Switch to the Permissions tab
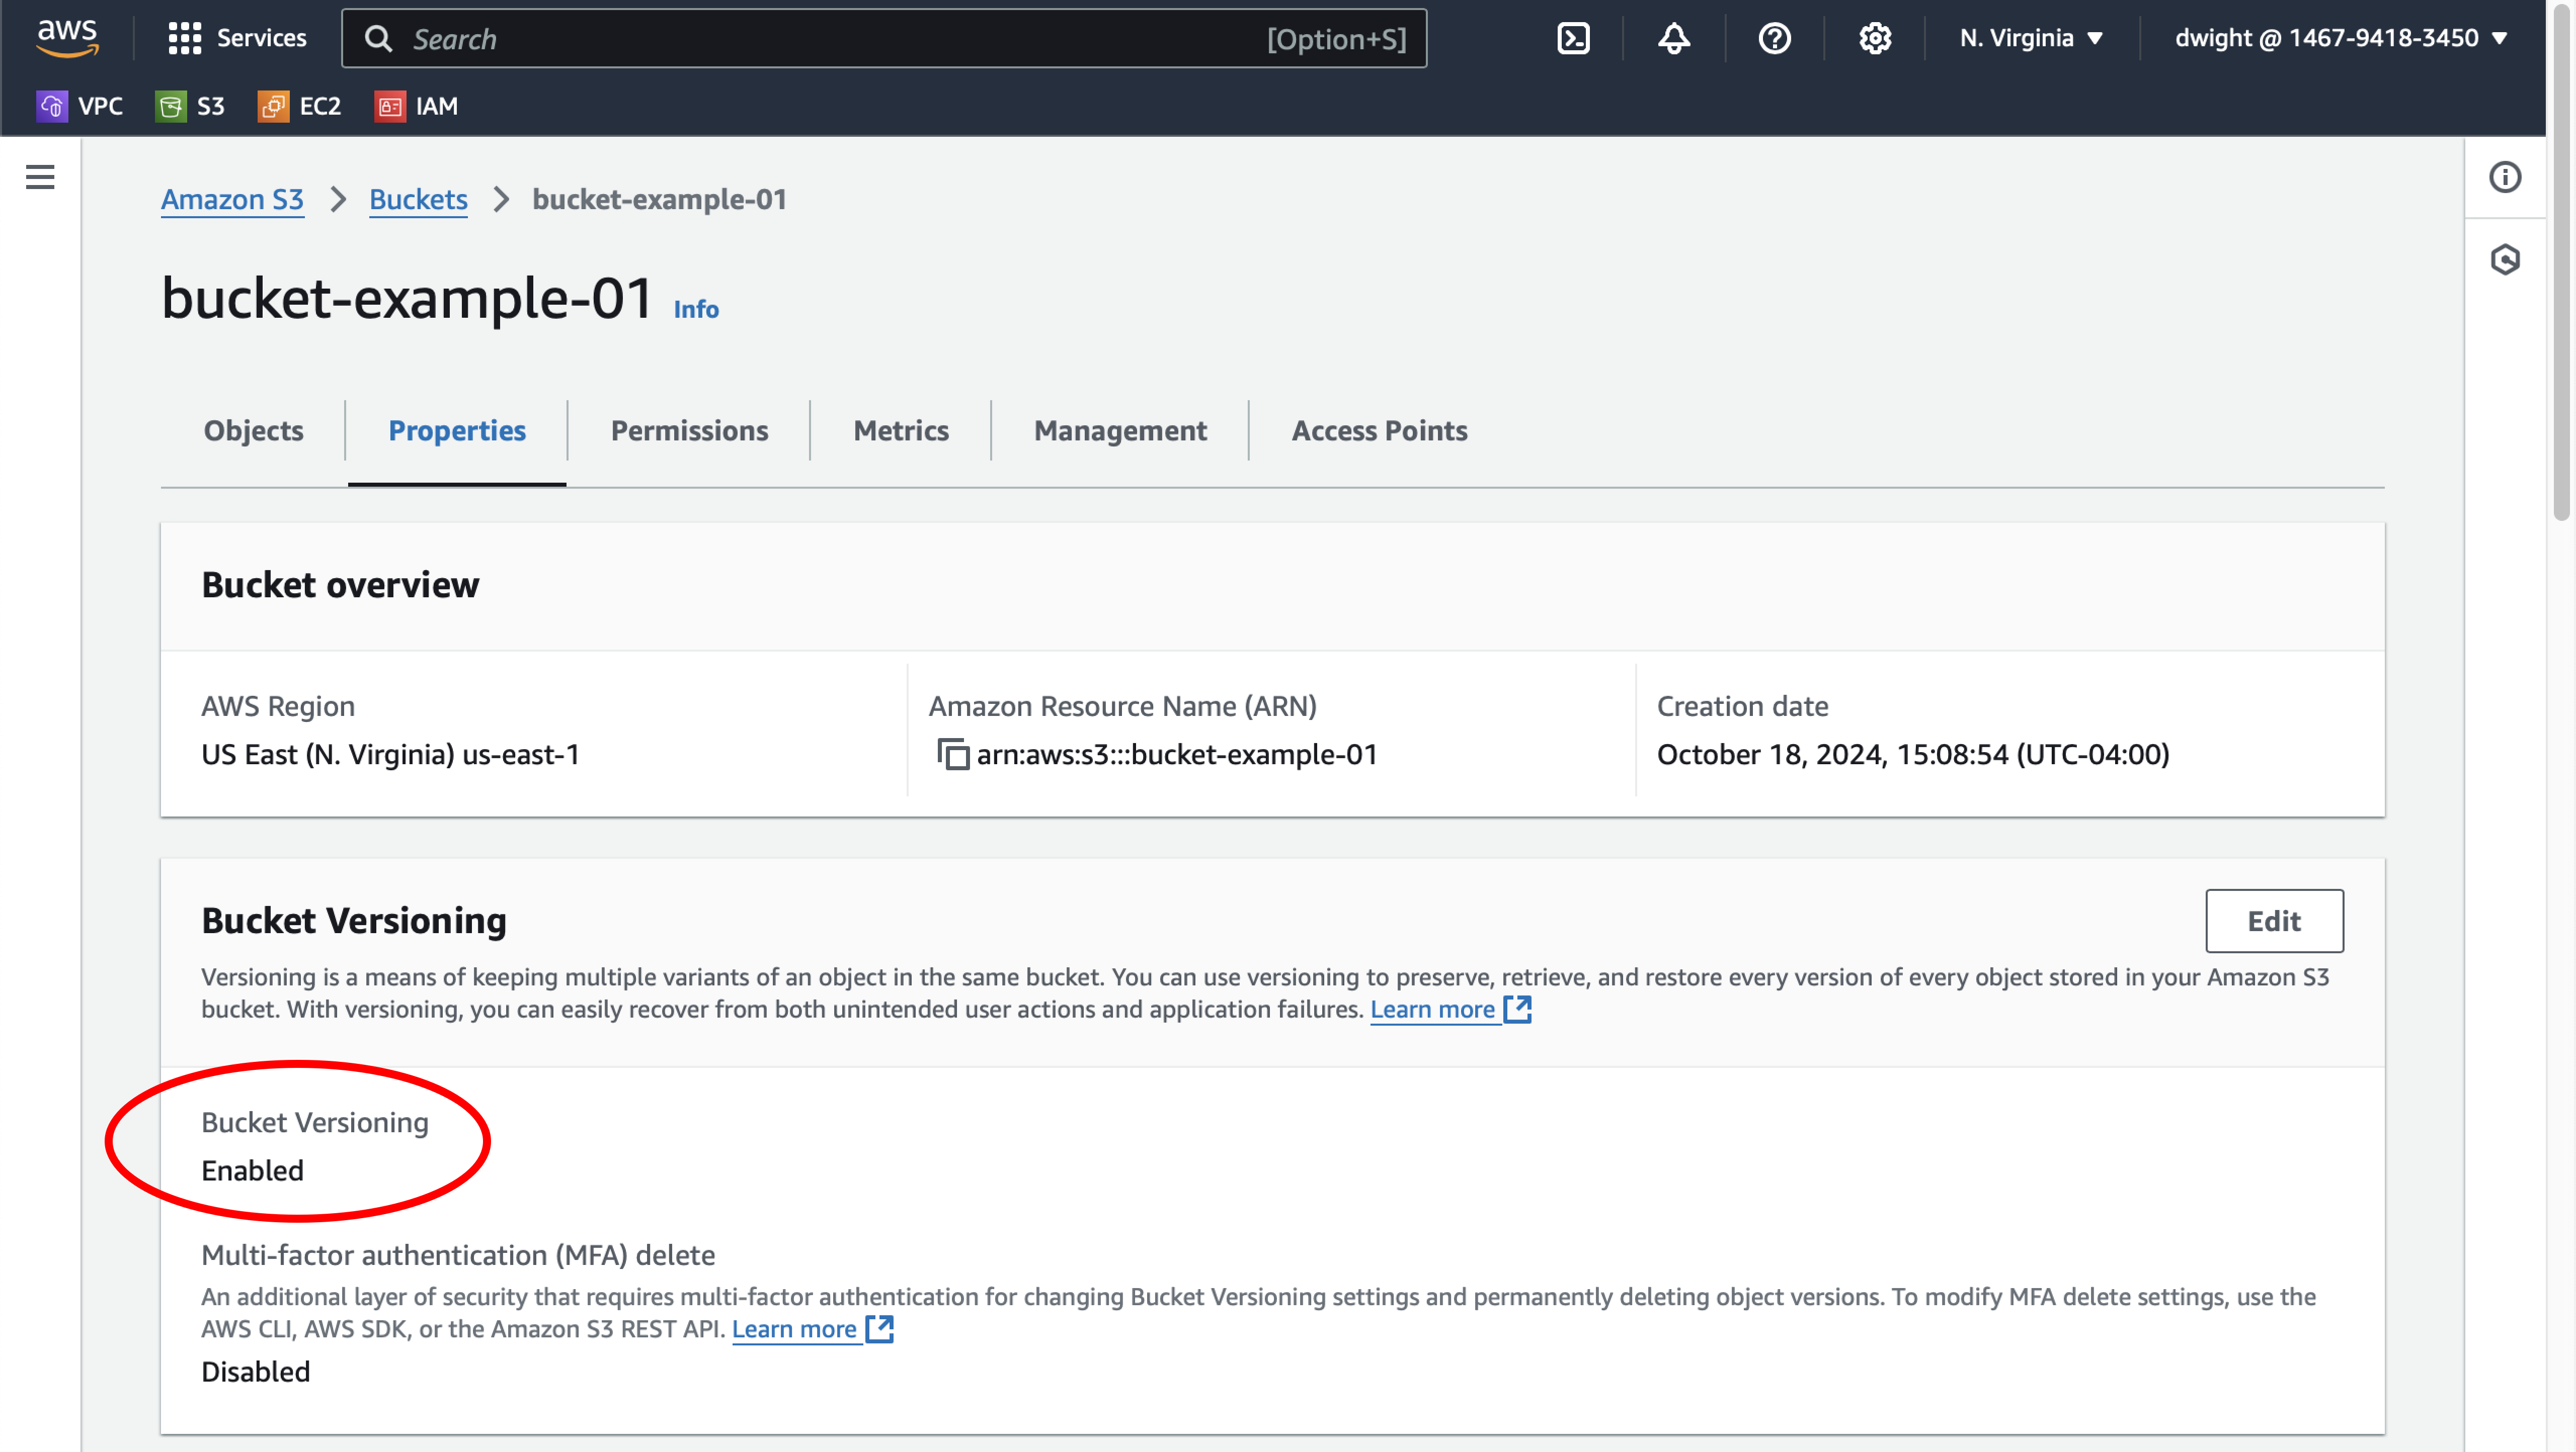The image size is (2576, 1452). pos(689,431)
